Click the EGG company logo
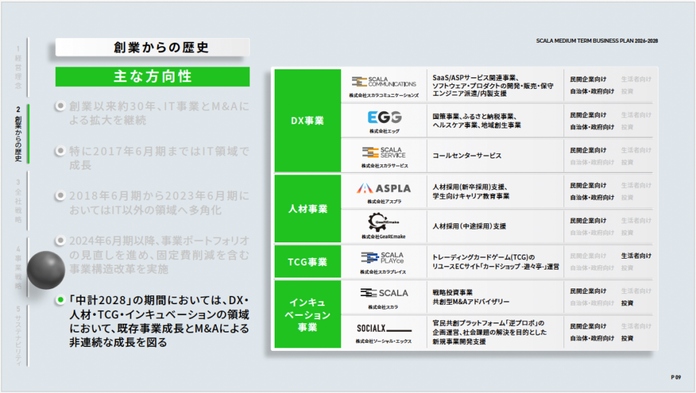Viewport: 696px width, 393px height. 384,117
